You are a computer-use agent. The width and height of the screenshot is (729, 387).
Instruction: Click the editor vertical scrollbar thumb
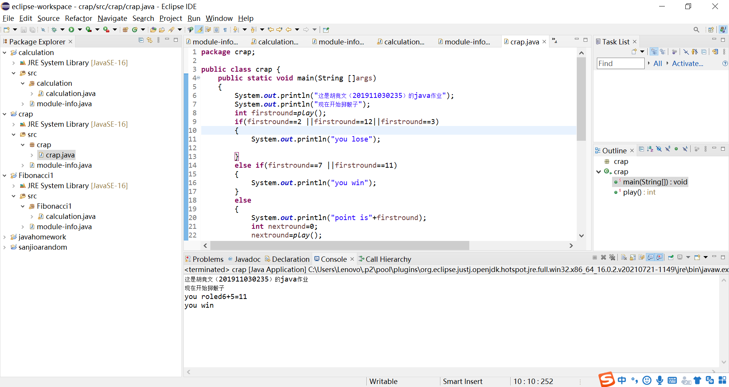pos(581,99)
